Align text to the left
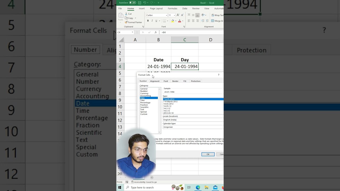The image size is (340, 191). [189, 21]
